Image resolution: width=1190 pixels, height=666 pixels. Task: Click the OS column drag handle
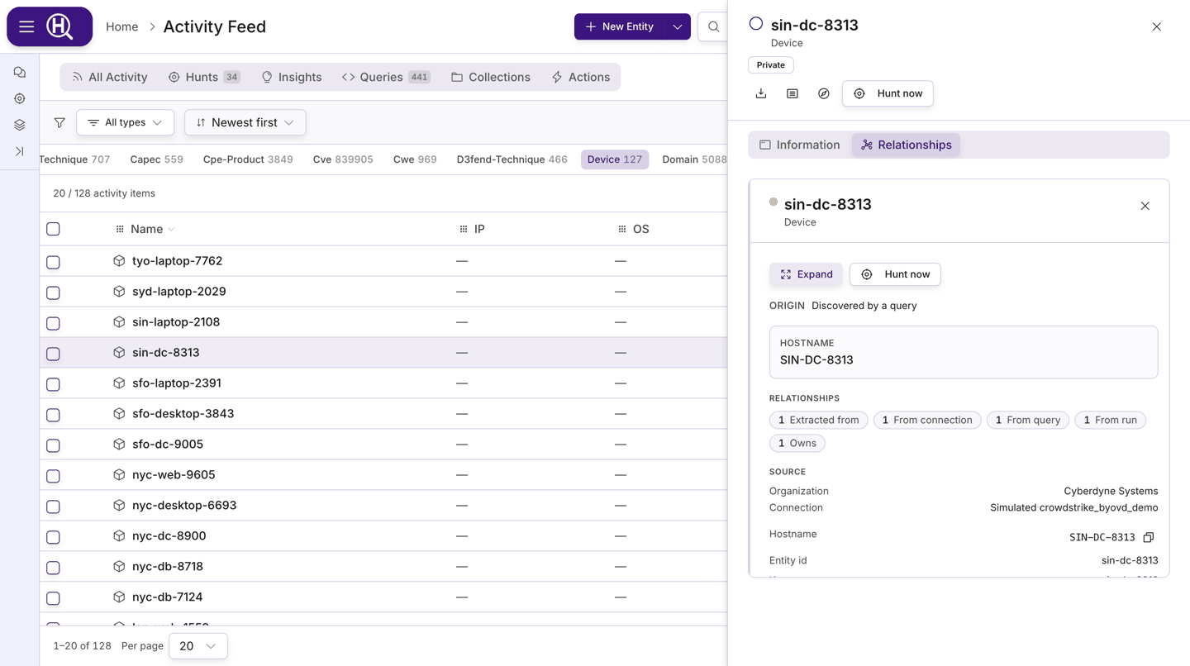click(622, 229)
